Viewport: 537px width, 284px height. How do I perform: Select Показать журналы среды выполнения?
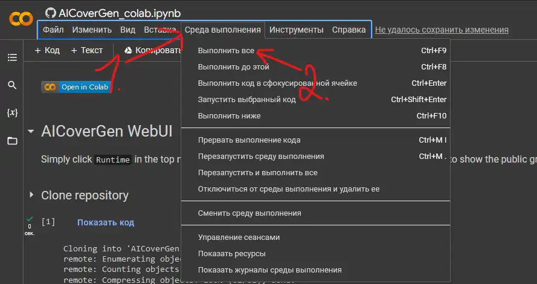point(315,270)
